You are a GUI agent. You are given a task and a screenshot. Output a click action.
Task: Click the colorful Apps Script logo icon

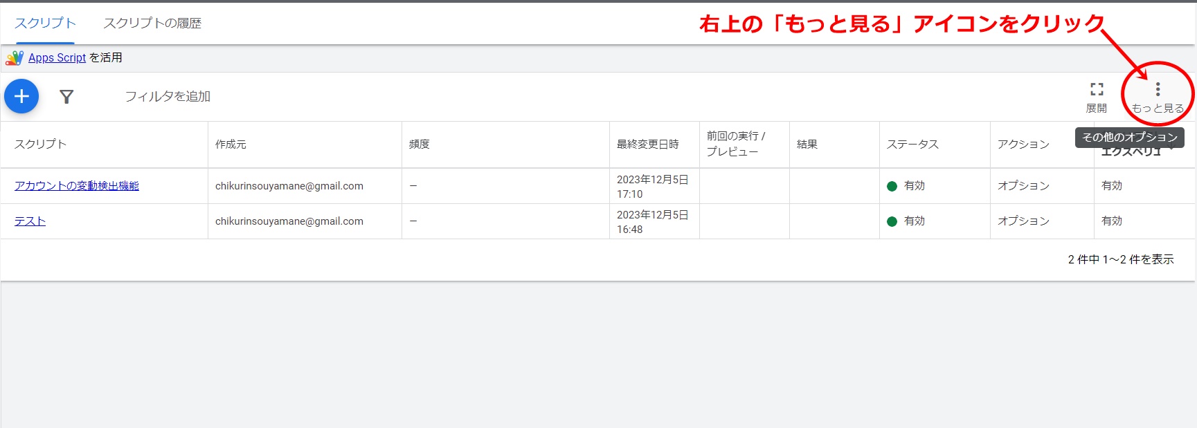pos(15,57)
